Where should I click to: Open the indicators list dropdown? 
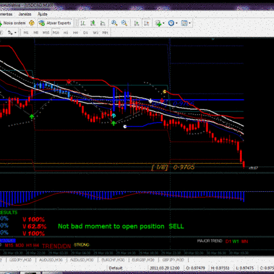click(x=160, y=23)
